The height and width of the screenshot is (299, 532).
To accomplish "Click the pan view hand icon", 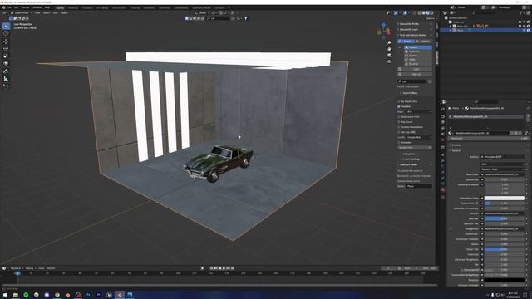I will (389, 49).
